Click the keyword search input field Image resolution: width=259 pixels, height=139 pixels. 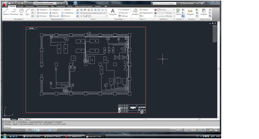click(x=164, y=3)
